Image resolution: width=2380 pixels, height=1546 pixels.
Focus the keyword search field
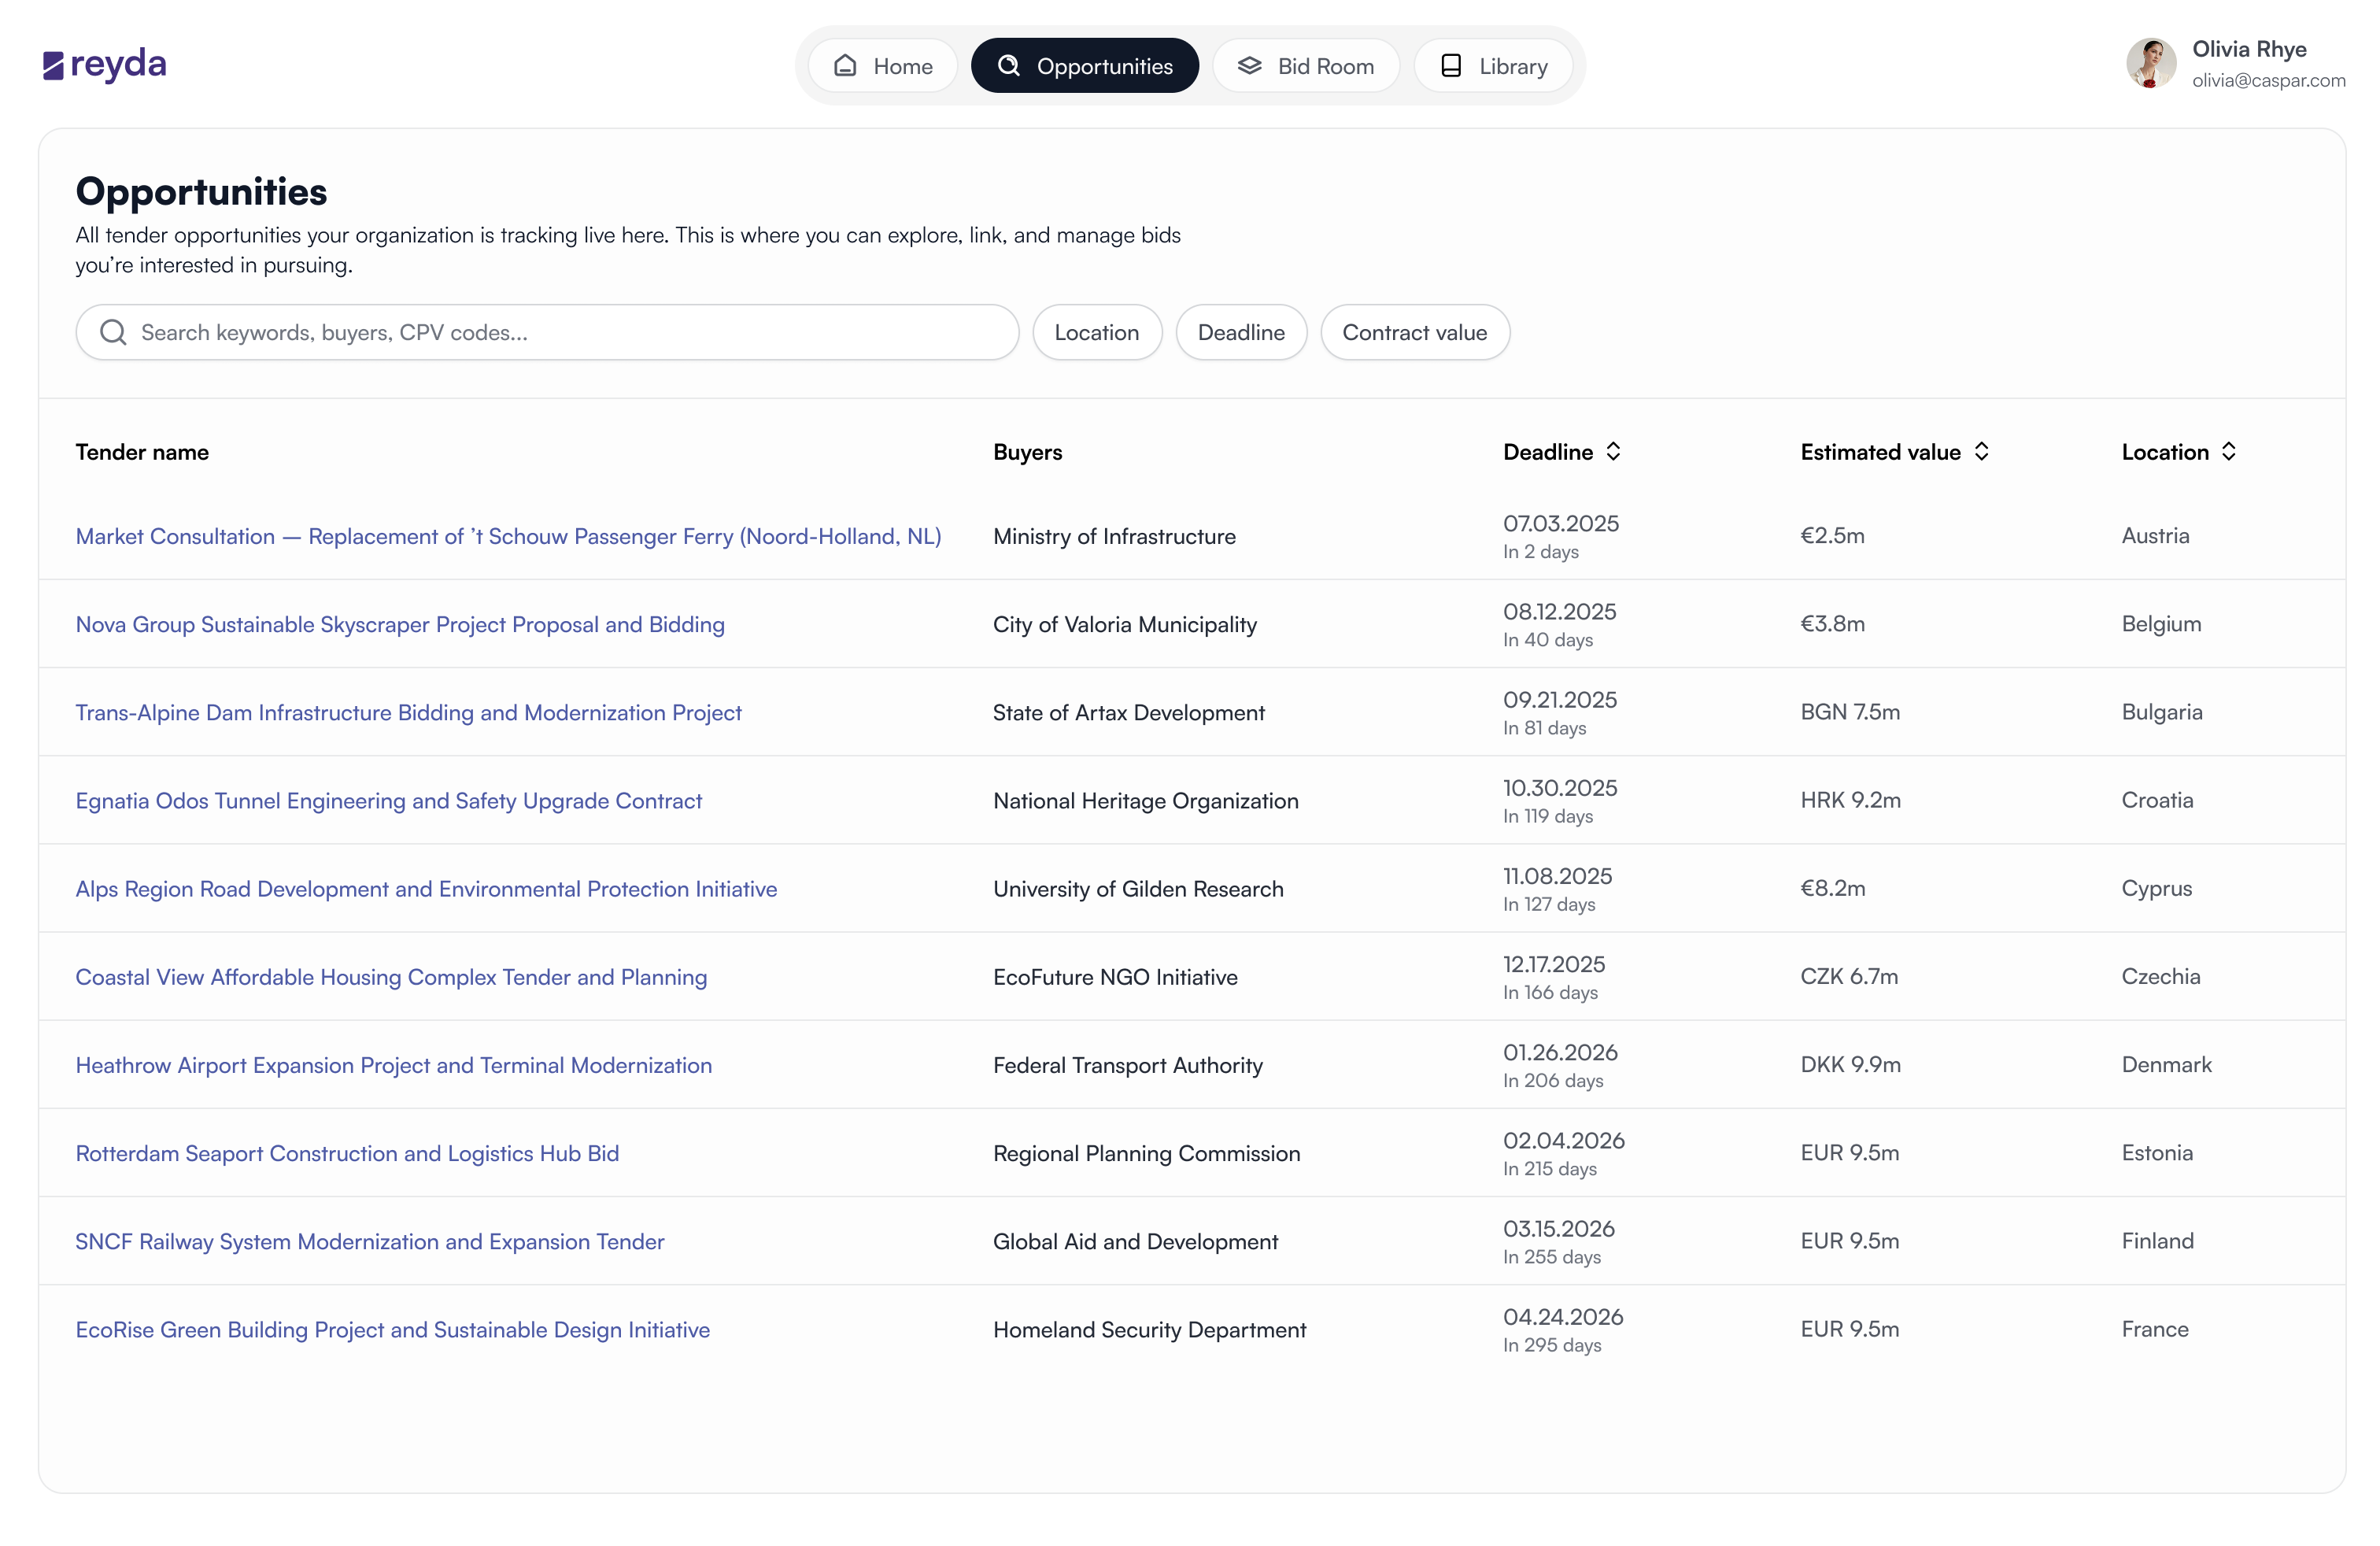pyautogui.click(x=547, y=332)
